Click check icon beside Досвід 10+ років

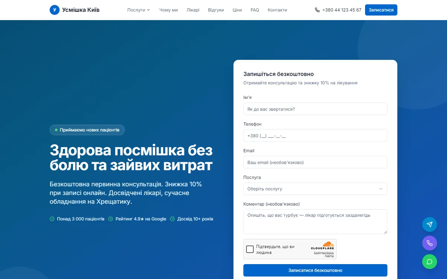[172, 219]
